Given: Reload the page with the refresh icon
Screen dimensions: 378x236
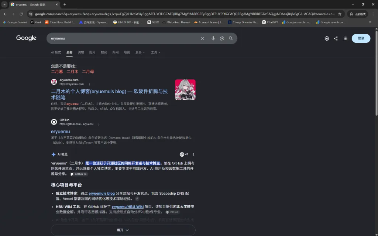Looking at the screenshot, I should click(21, 14).
